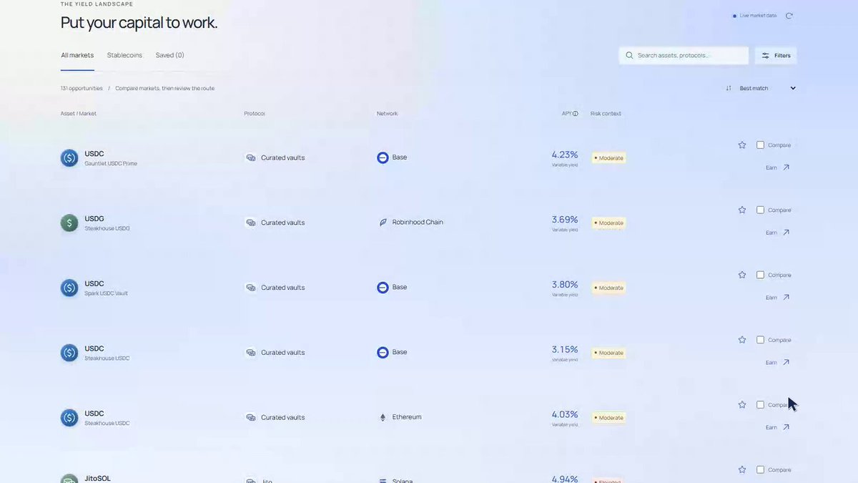Viewport: 858px width, 483px height.
Task: Click the USDC coin icon for Gauntlet USDC Prime
Action: 69,158
